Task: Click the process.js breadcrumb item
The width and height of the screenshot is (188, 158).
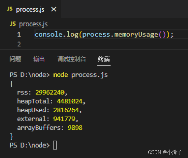Action: coord(33,24)
